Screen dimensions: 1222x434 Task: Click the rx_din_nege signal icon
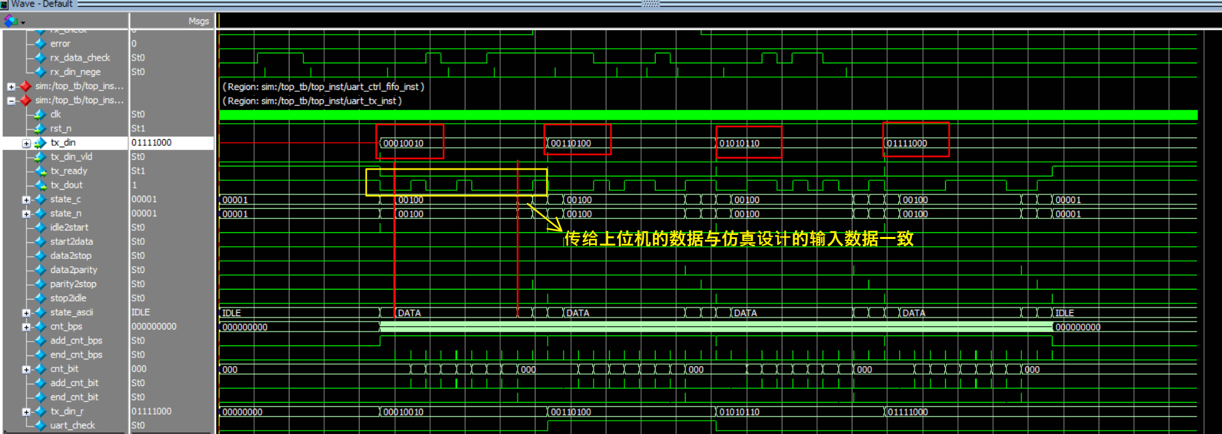(x=40, y=72)
